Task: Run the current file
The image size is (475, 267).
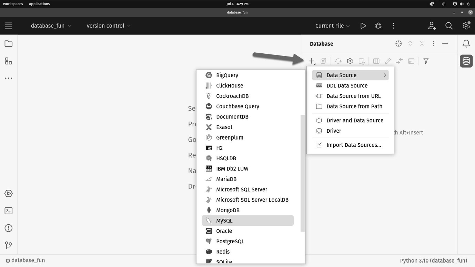Action: pyautogui.click(x=363, y=26)
